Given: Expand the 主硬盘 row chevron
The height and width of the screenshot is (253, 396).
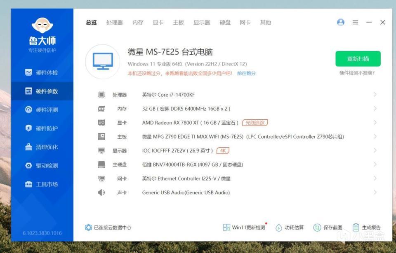Looking at the screenshot, I should coord(375,164).
